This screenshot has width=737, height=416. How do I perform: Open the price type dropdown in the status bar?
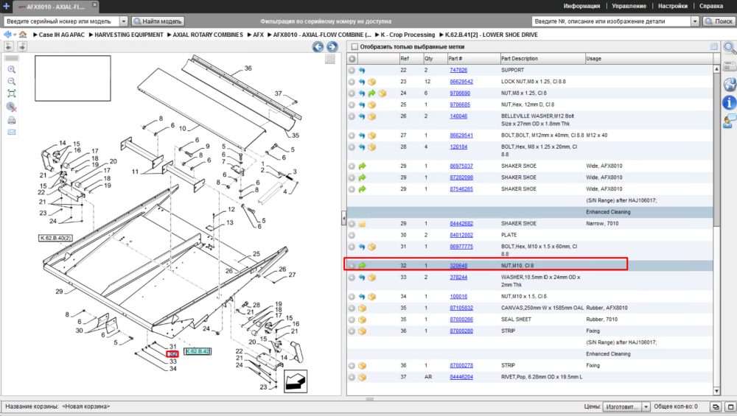(646, 406)
